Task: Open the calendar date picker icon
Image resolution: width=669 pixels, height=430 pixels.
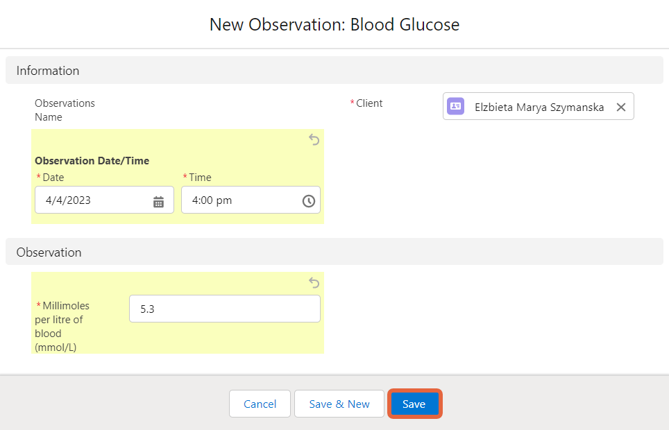Action: click(x=158, y=202)
